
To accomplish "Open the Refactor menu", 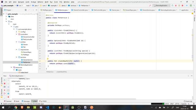I will click(x=40, y=2).
